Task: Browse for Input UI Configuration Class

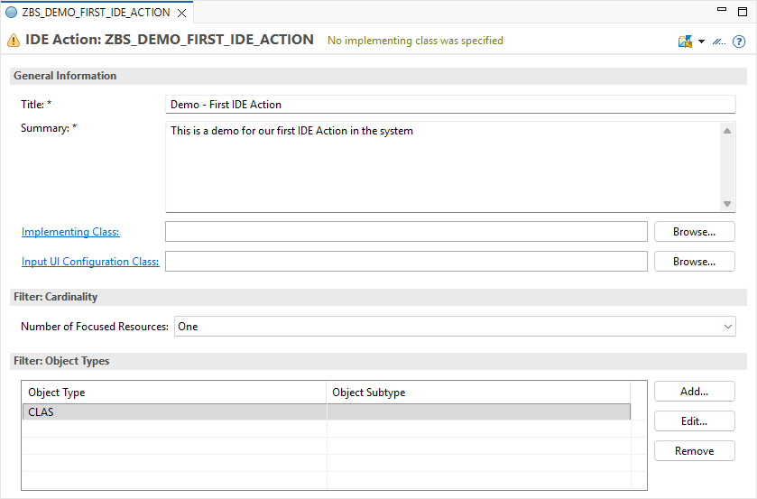Action: (x=694, y=262)
